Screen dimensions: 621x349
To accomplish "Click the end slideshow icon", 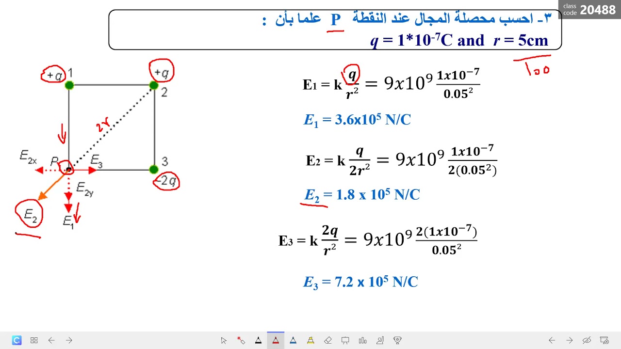I will 605,340.
